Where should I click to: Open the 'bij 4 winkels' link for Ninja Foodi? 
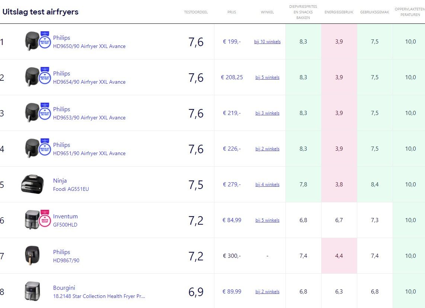pyautogui.click(x=267, y=185)
